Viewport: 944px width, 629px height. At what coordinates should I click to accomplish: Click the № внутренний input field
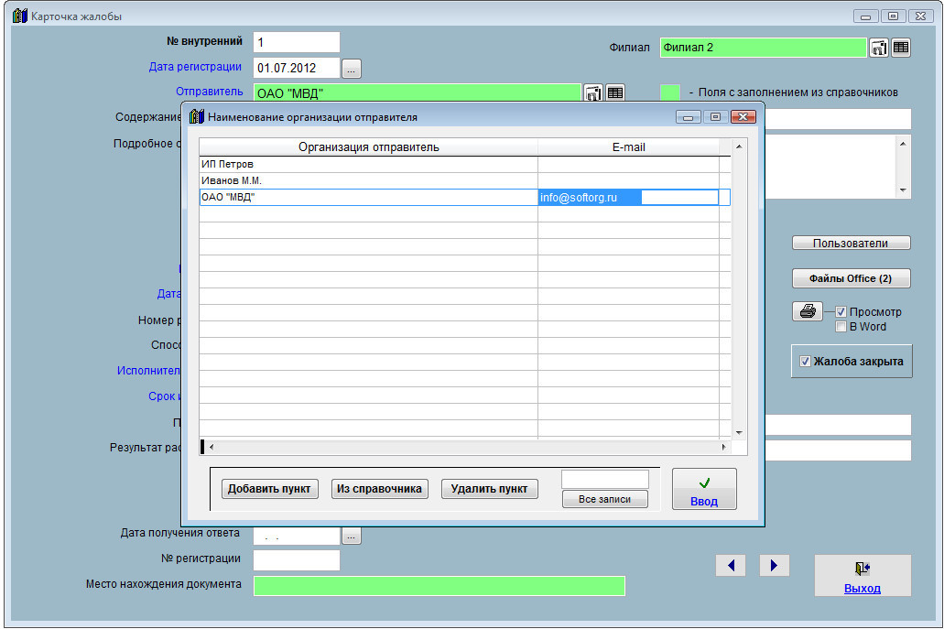coord(297,42)
